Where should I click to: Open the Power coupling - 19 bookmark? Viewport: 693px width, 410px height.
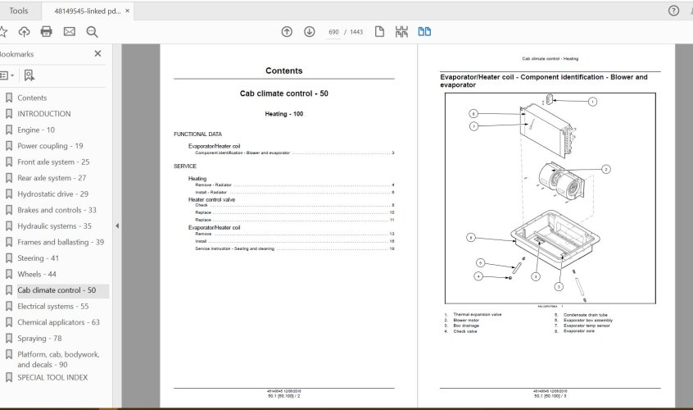tap(50, 146)
